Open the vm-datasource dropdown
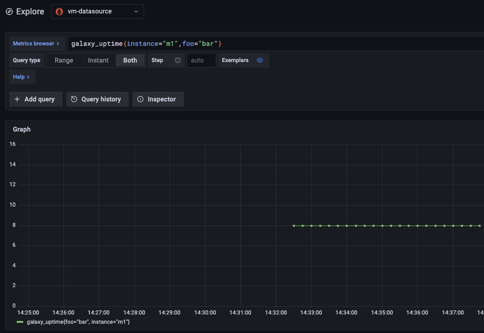Image resolution: width=484 pixels, height=333 pixels. (98, 12)
